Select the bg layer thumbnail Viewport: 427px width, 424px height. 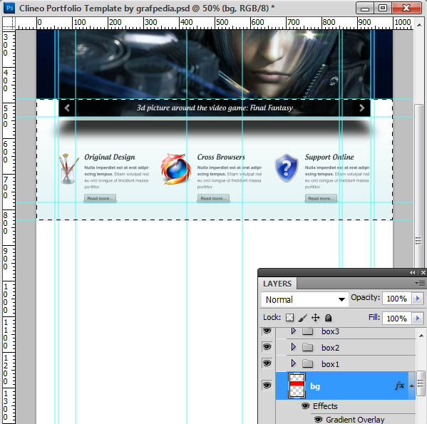[297, 386]
